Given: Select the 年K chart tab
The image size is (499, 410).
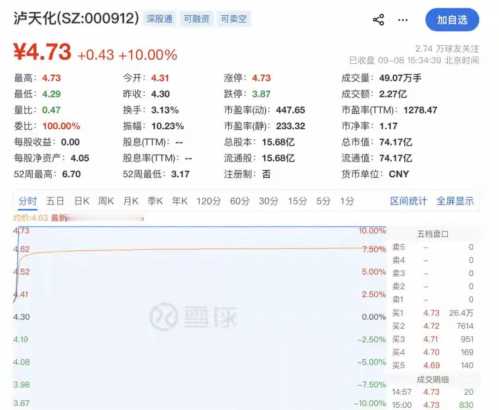Looking at the screenshot, I should [x=180, y=201].
